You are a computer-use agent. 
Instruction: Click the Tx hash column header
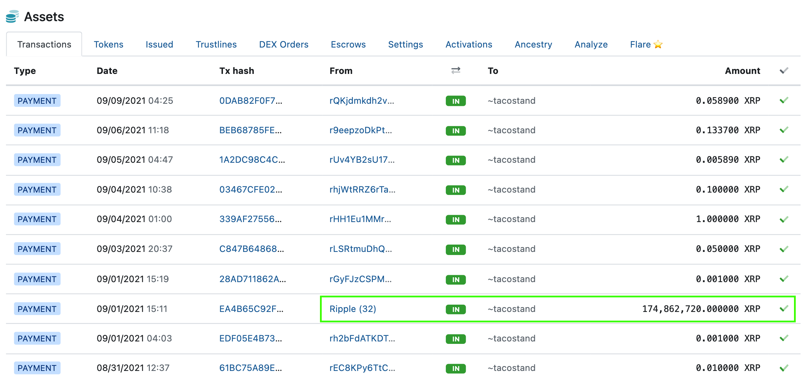point(237,71)
